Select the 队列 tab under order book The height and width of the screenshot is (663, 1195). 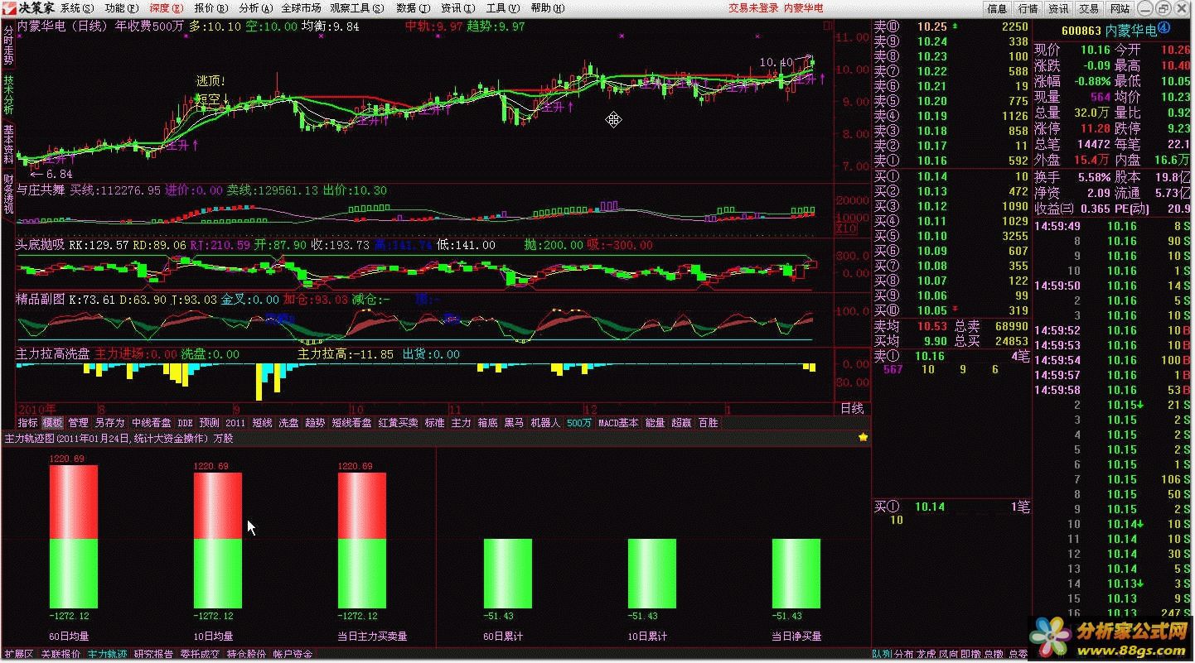882,654
